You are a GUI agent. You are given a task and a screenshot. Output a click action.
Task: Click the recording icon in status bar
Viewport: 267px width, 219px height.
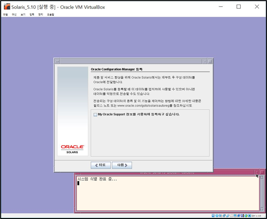238,216
